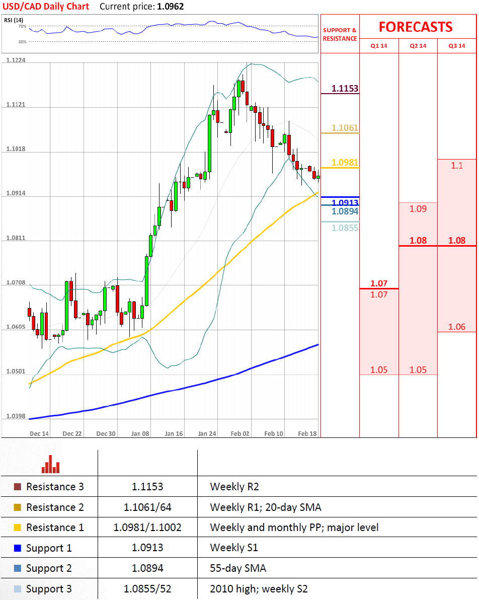This screenshot has width=479, height=600.
Task: Click the 1.0855 support level beside the chart
Action: (345, 228)
